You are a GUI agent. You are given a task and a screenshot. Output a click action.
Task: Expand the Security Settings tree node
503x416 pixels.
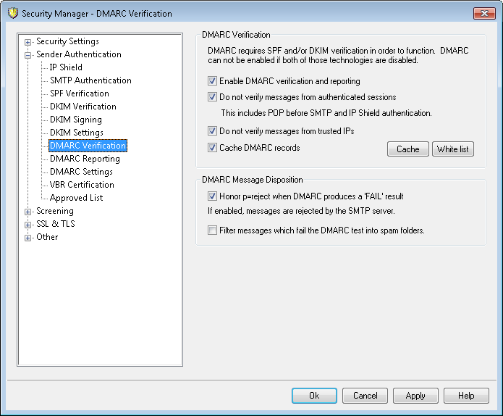pyautogui.click(x=28, y=42)
